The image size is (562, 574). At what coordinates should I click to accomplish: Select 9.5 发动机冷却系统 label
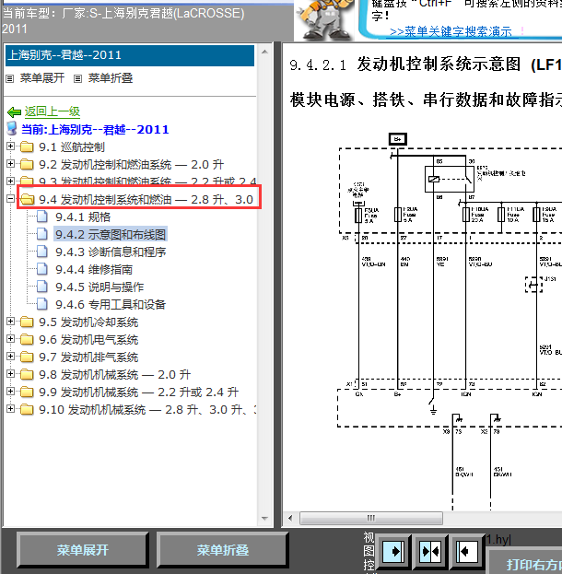[x=88, y=322]
